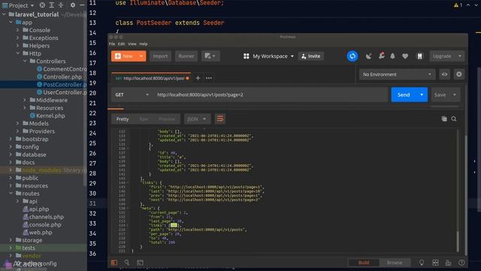Click the Project panel settings gear
This screenshot has width=481, height=271.
tap(73, 5)
